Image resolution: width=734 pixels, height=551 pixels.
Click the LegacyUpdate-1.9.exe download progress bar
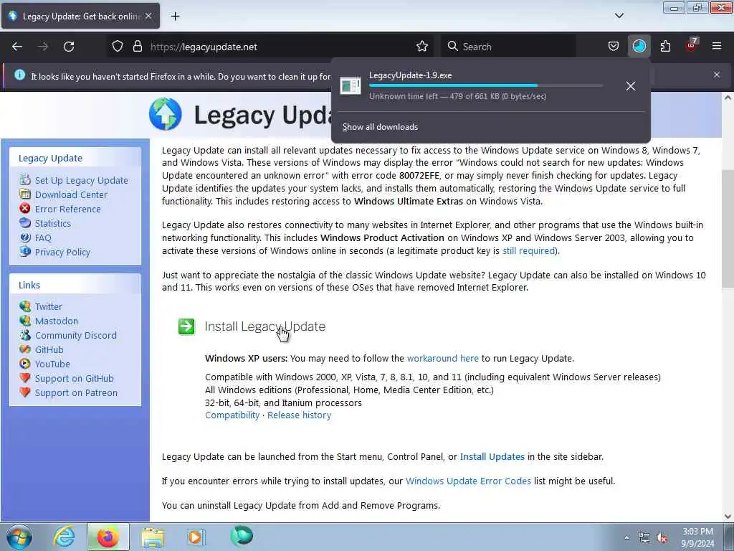pyautogui.click(x=485, y=85)
